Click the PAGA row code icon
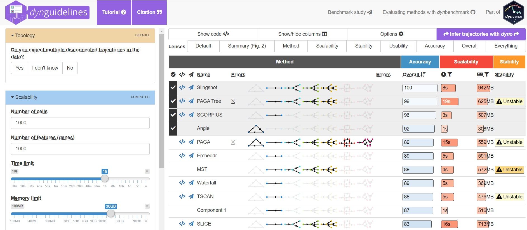The width and height of the screenshot is (527, 230). (182, 142)
